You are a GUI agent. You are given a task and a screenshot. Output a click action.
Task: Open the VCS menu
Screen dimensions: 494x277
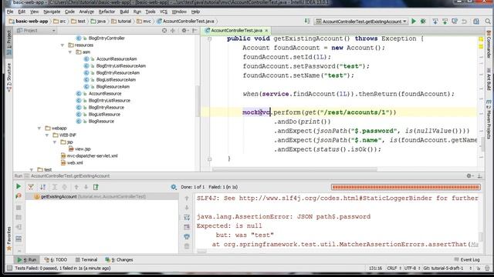[164, 12]
